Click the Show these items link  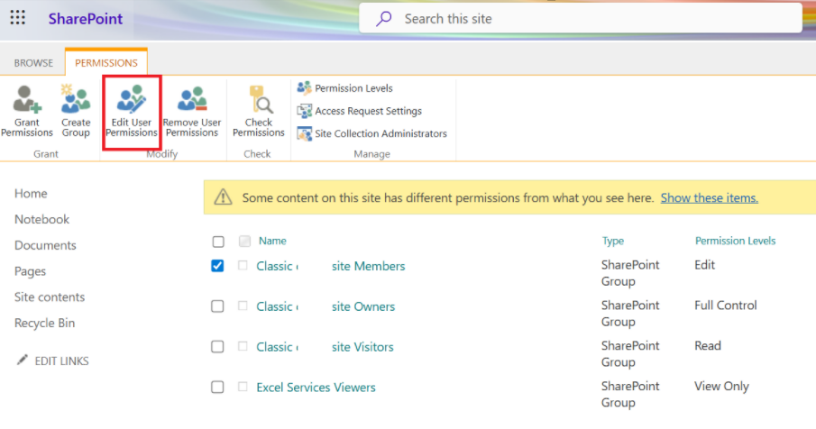pos(710,198)
